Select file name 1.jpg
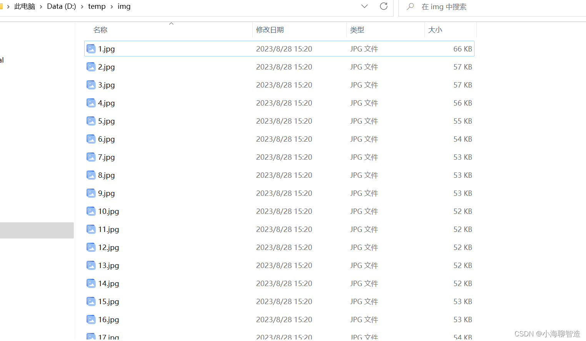This screenshot has width=586, height=341. (x=107, y=49)
